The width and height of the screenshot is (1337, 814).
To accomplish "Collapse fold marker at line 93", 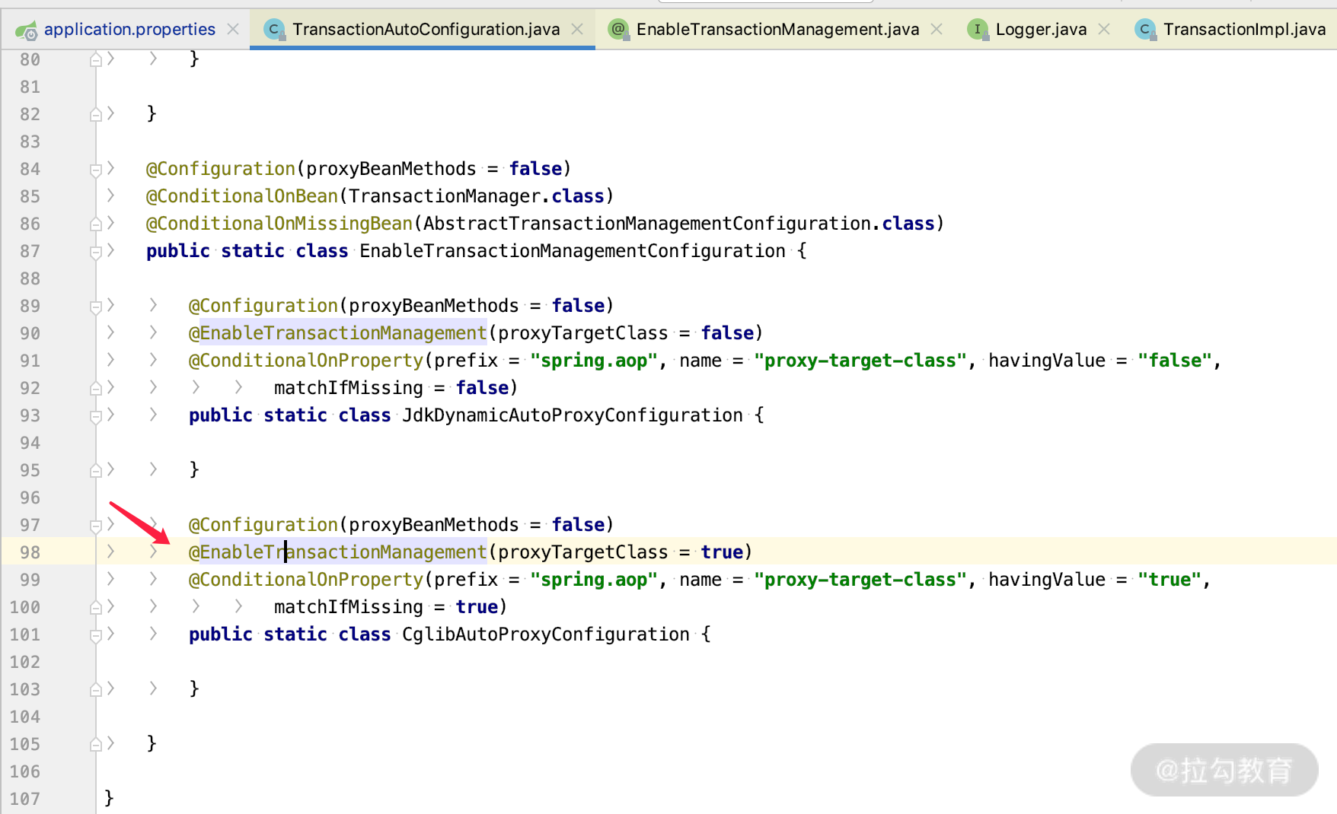I will (x=96, y=415).
